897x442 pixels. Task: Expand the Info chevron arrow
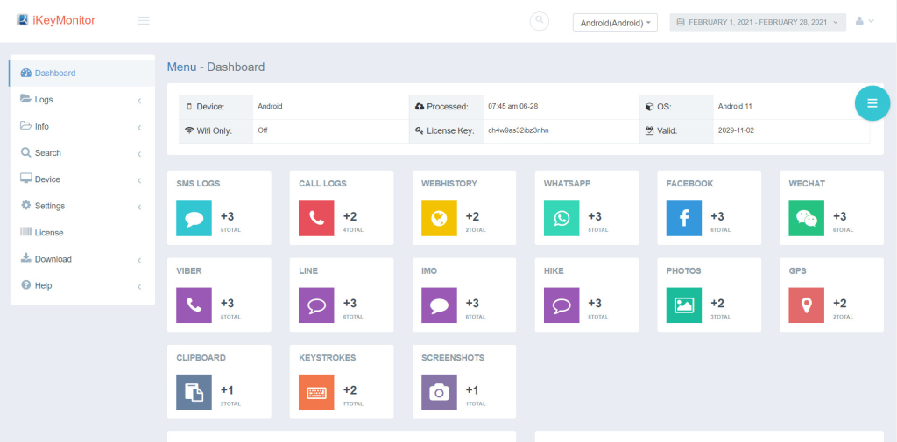tap(139, 128)
